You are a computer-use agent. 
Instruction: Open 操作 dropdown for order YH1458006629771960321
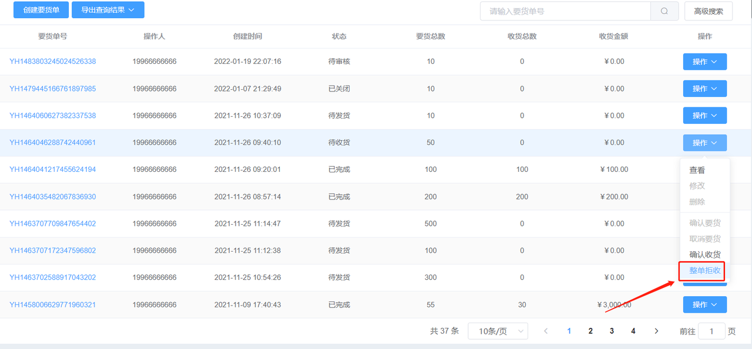pos(705,304)
